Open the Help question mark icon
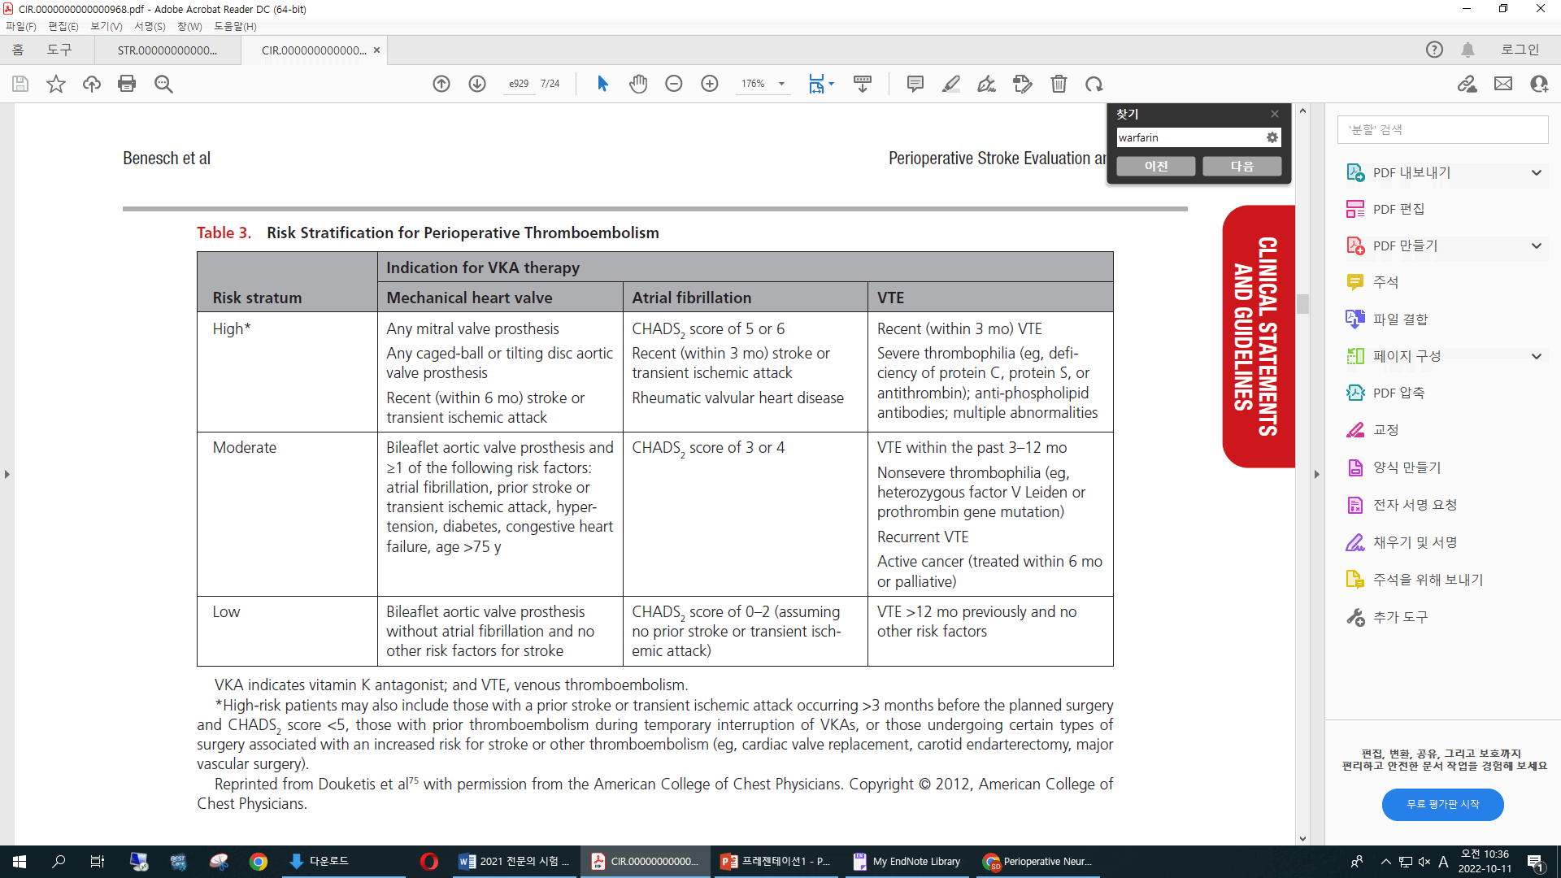This screenshot has height=878, width=1561. click(x=1434, y=50)
